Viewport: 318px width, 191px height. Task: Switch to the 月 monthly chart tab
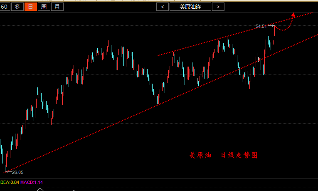(57, 7)
